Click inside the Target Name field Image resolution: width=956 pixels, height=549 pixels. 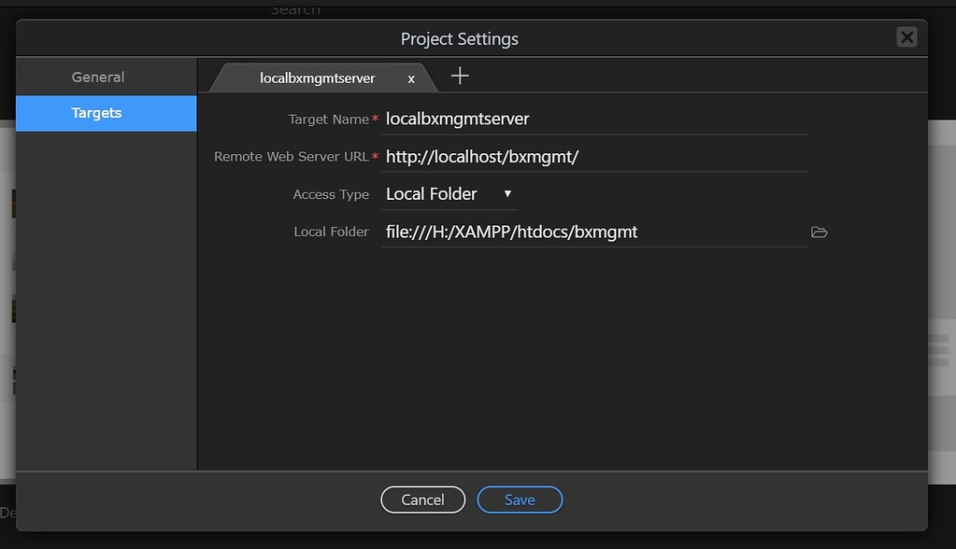[561, 119]
